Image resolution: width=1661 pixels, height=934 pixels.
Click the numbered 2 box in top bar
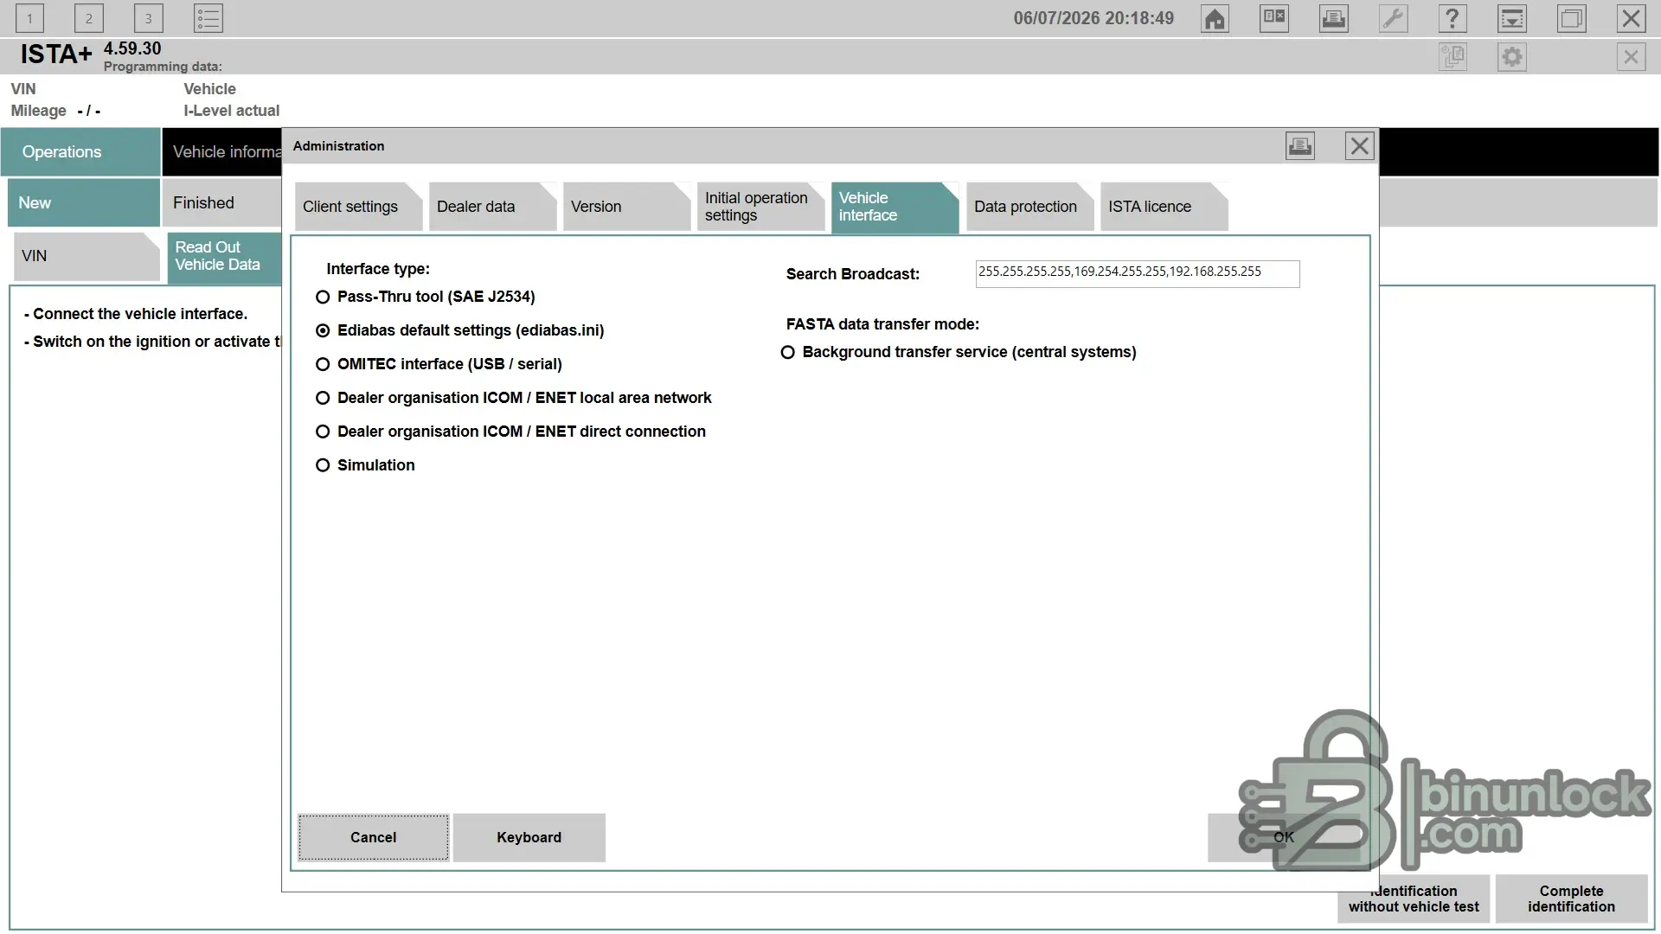89,18
